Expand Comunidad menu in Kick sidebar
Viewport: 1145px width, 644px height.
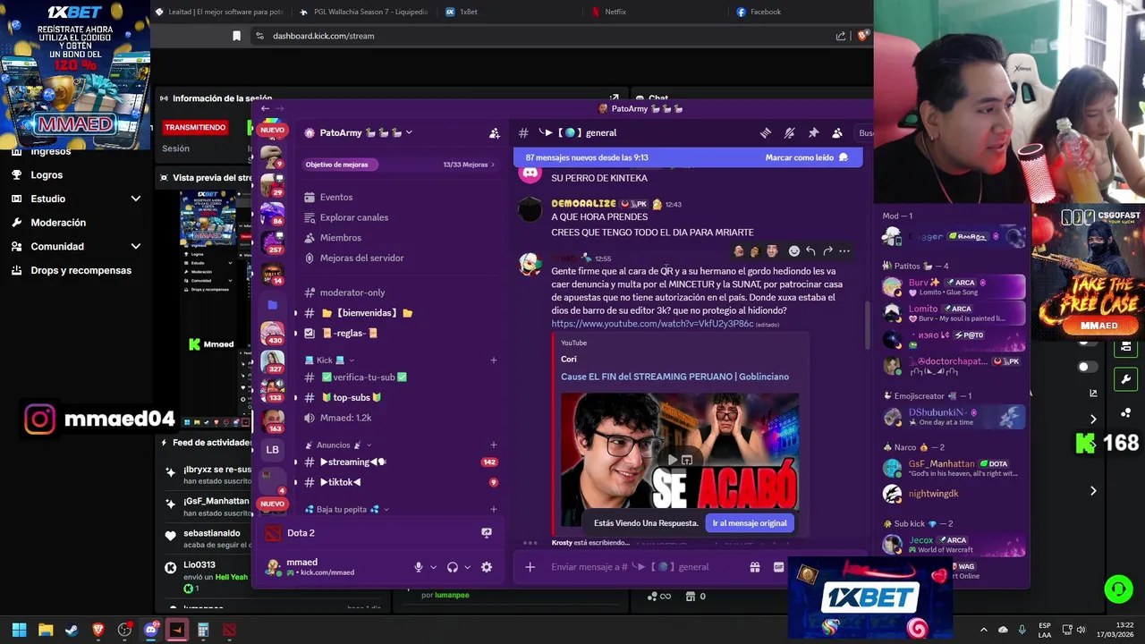click(136, 246)
